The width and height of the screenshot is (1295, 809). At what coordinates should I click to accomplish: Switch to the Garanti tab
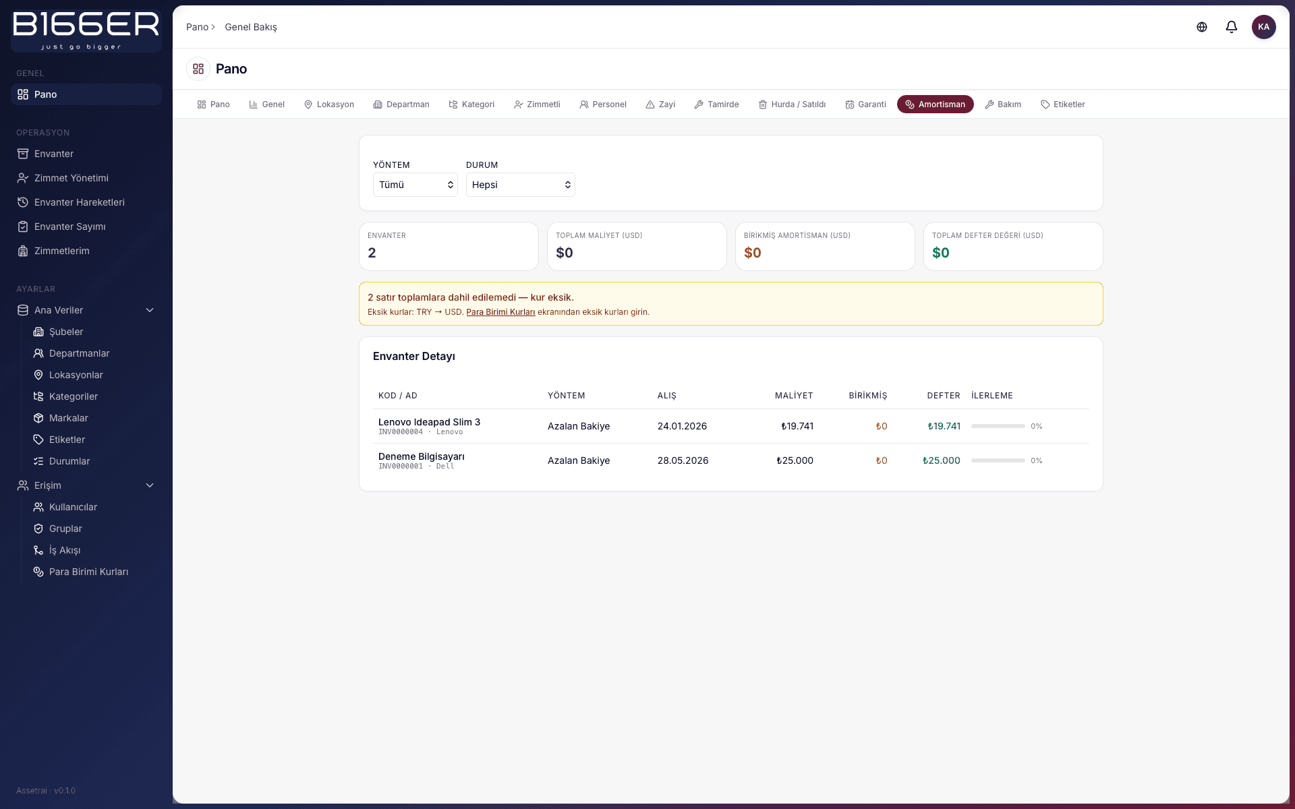click(866, 104)
